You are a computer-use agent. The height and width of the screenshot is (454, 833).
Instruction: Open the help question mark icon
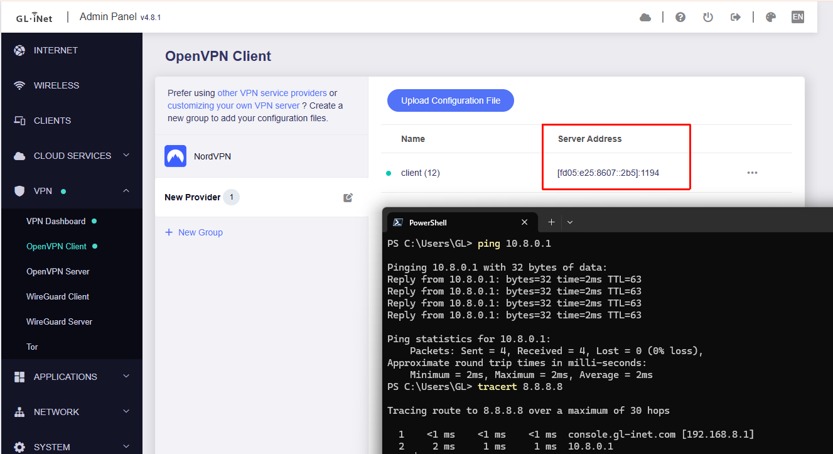680,18
